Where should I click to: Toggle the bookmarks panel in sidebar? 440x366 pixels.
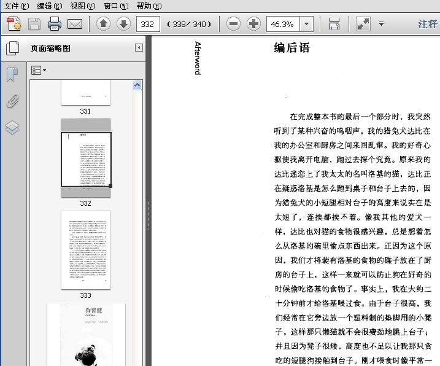[12, 75]
